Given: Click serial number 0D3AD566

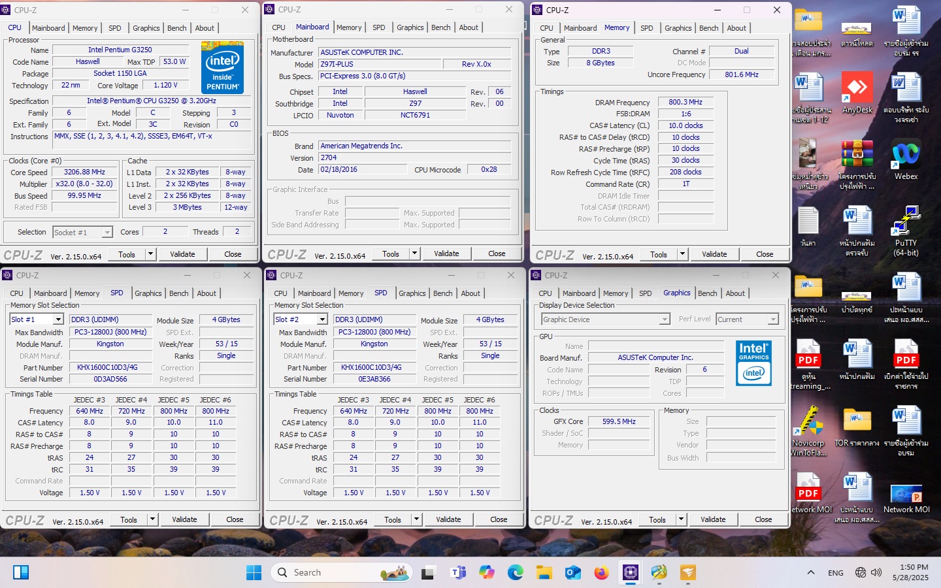Looking at the screenshot, I should [110, 379].
